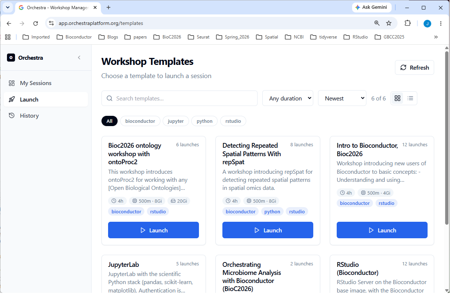451x298 pixels.
Task: Reload the page
Action: point(36,23)
